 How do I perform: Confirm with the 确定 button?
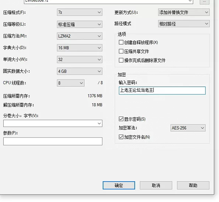coord(119,185)
